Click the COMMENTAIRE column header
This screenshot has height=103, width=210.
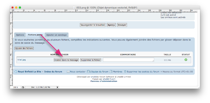[x=128, y=55]
